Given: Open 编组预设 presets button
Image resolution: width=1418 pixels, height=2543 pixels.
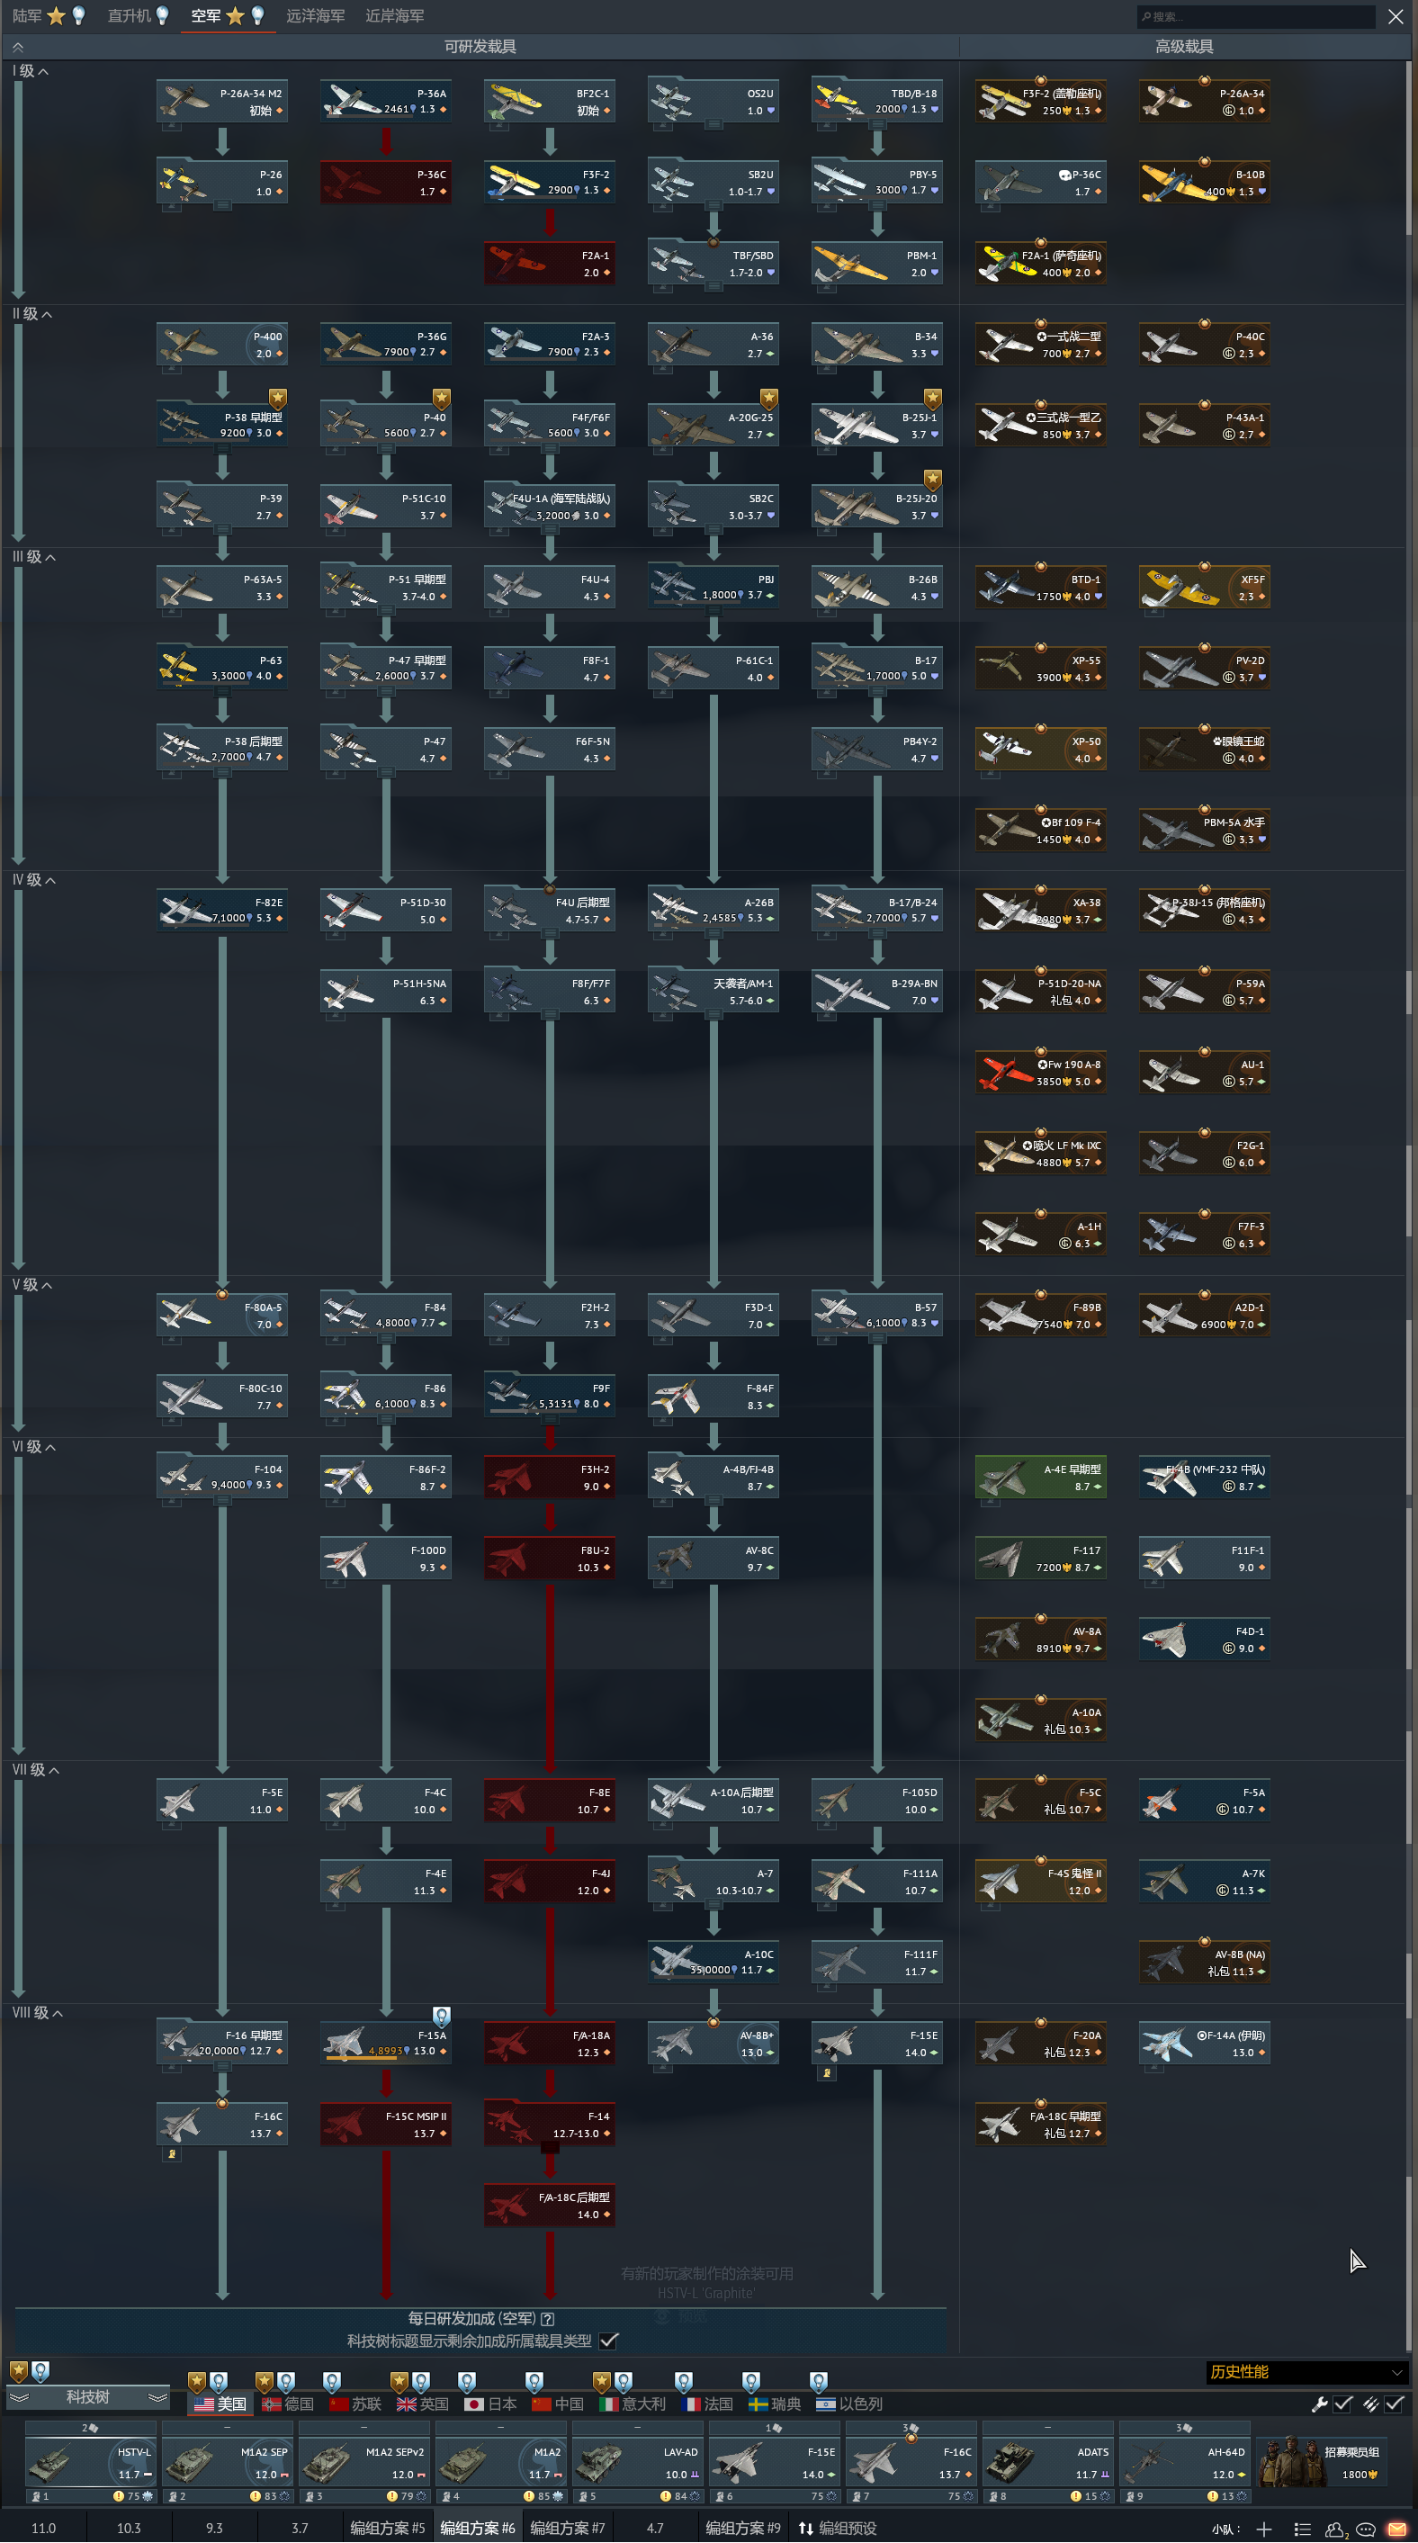Looking at the screenshot, I should click(x=838, y=2529).
